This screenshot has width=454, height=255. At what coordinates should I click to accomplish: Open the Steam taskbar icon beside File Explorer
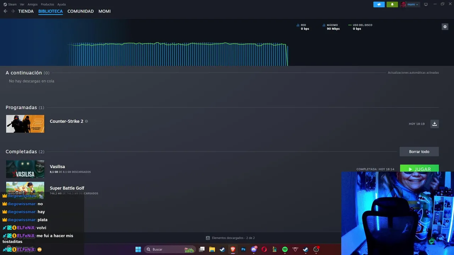click(222, 249)
